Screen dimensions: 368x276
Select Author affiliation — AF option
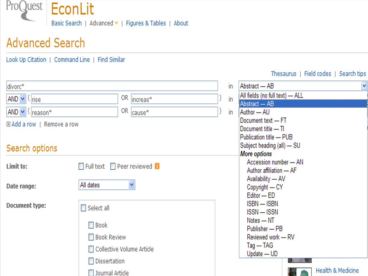[303, 170]
